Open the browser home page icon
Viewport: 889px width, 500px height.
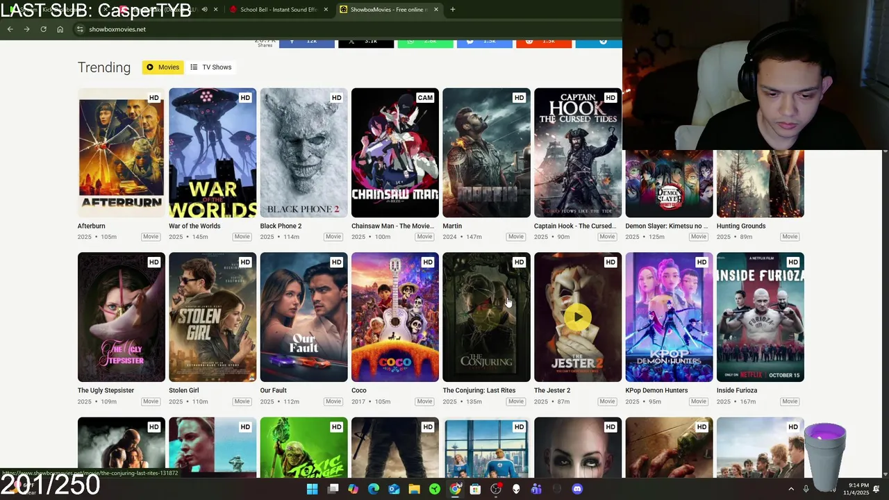60,29
